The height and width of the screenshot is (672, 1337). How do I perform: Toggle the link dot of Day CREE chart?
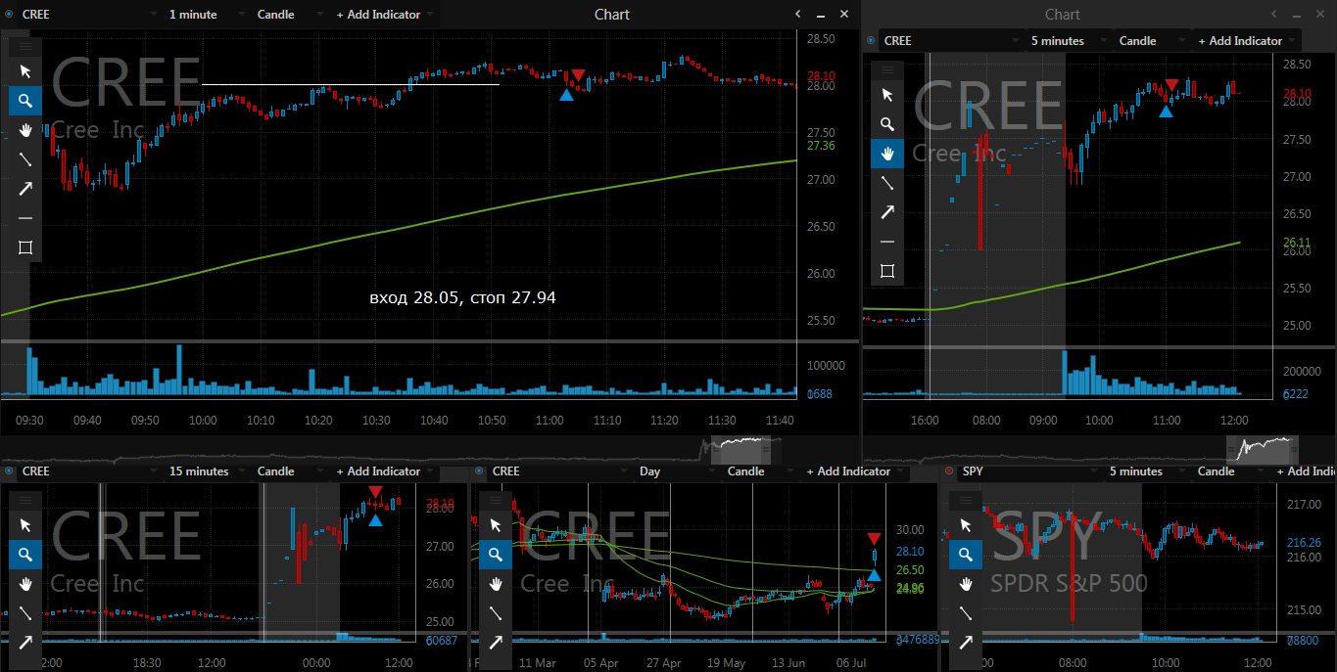point(480,471)
